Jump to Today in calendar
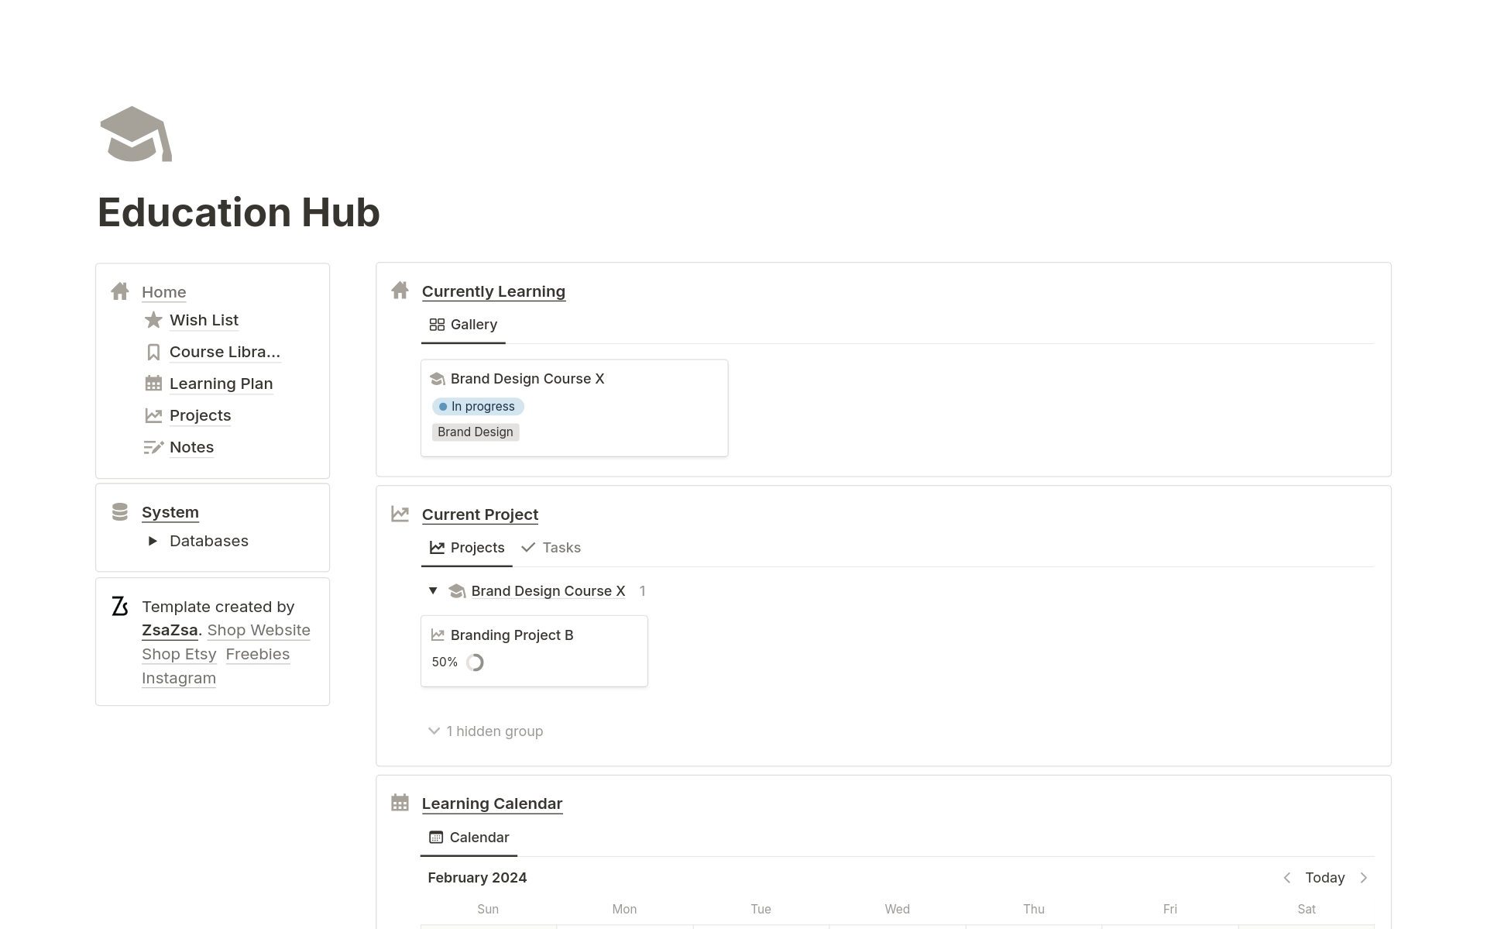 click(1324, 878)
